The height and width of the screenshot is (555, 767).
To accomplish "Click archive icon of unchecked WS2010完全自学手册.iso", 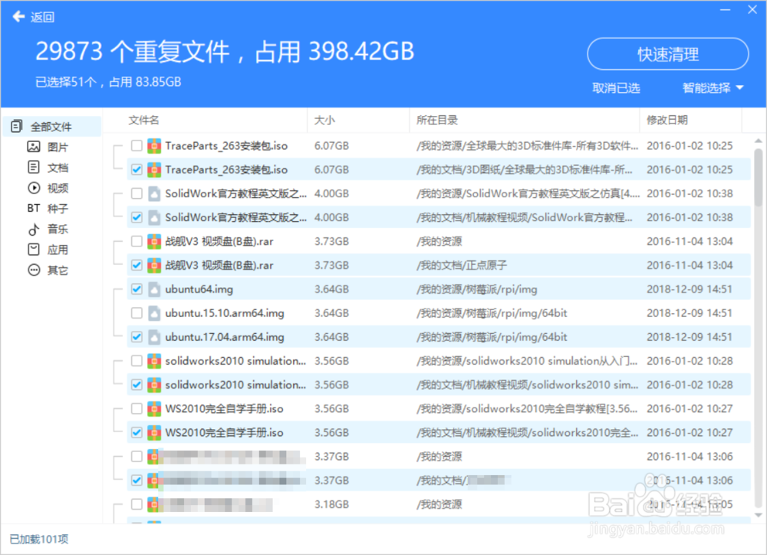I will click(x=154, y=408).
